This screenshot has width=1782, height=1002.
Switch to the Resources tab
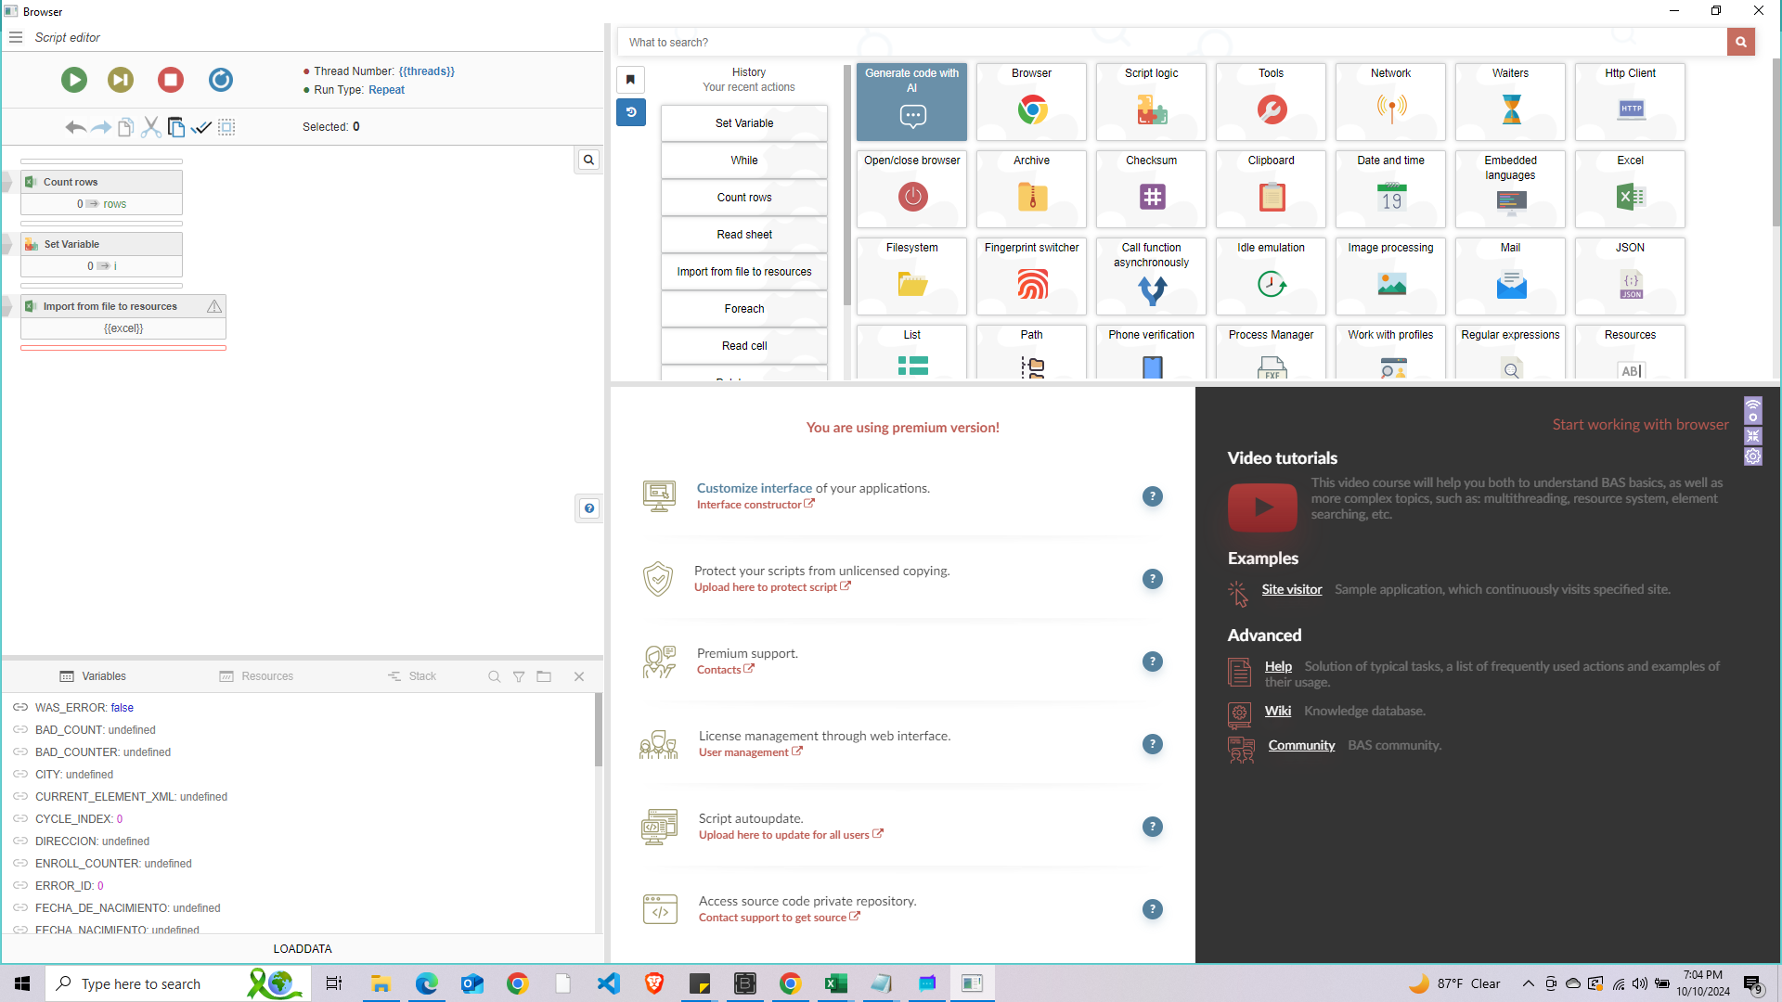[257, 676]
